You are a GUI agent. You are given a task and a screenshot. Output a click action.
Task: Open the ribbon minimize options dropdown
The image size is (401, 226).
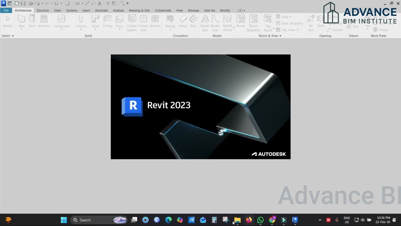point(244,10)
